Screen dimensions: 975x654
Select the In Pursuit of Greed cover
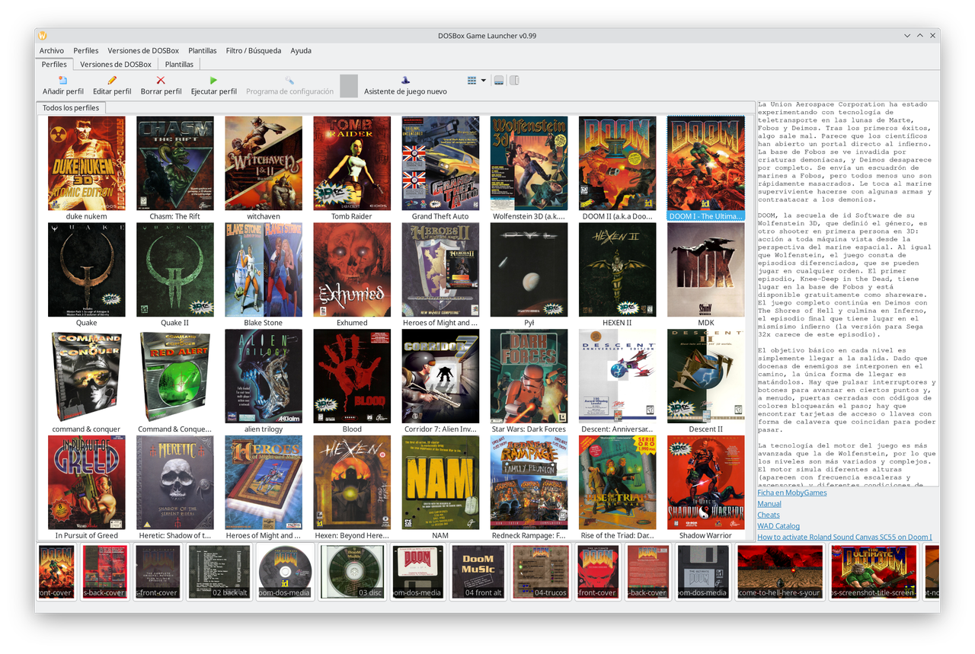point(87,483)
